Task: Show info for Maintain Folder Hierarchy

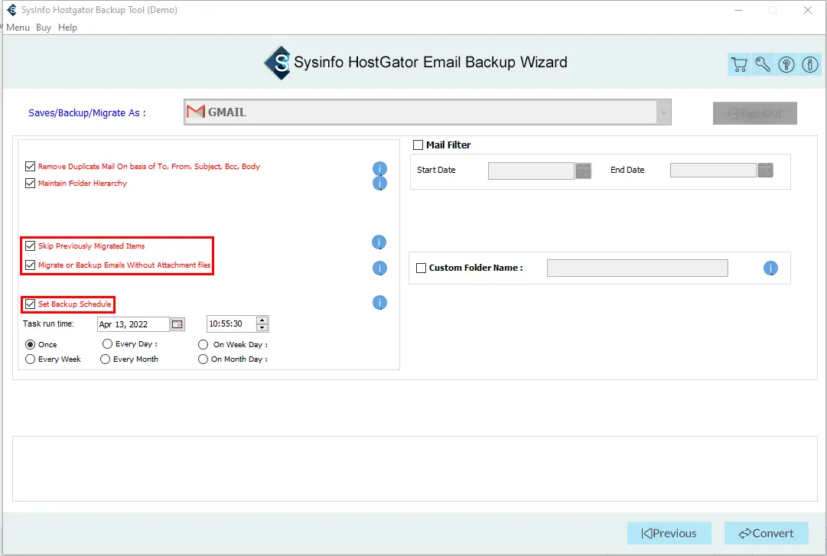Action: point(379,183)
